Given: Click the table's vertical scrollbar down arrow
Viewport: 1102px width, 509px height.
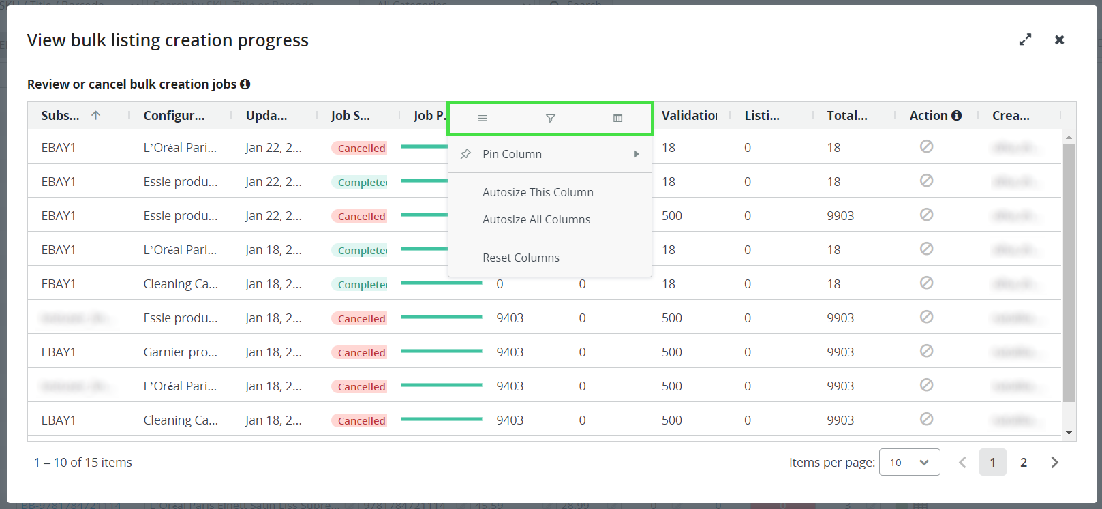Looking at the screenshot, I should click(1069, 433).
